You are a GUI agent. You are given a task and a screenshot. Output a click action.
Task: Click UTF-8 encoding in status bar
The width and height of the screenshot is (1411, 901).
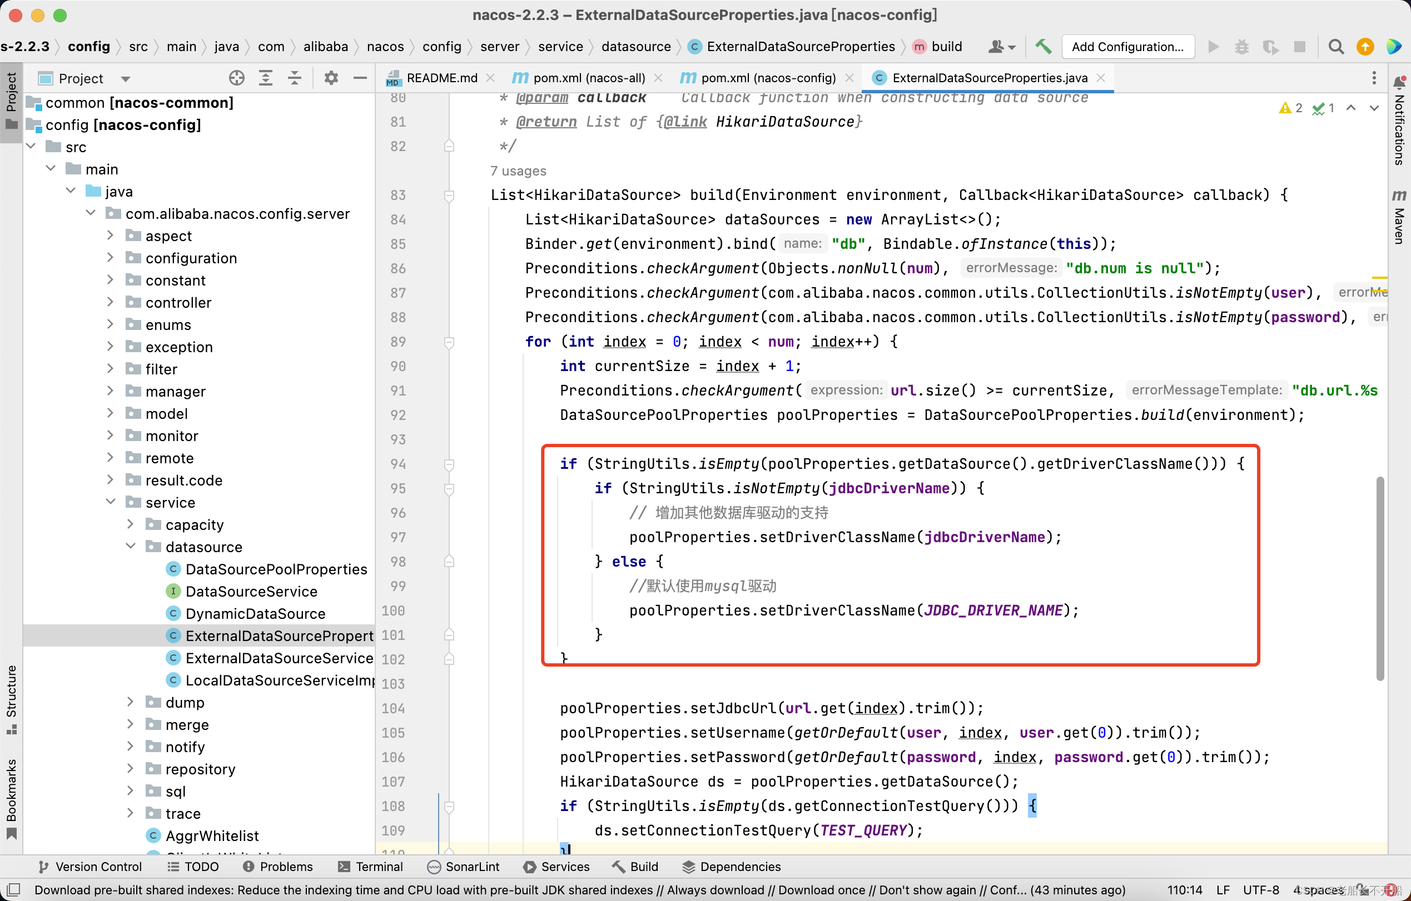click(x=1261, y=890)
